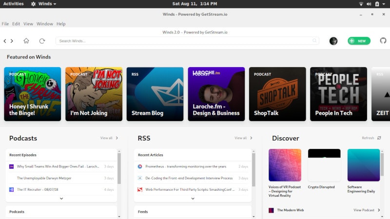
Task: Click the Prometheus article feed icon
Action: point(140,166)
